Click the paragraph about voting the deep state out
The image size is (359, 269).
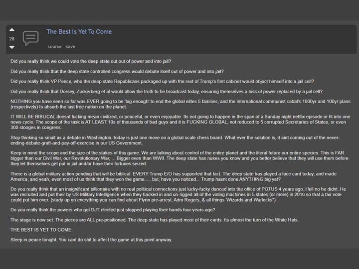pos(91,61)
